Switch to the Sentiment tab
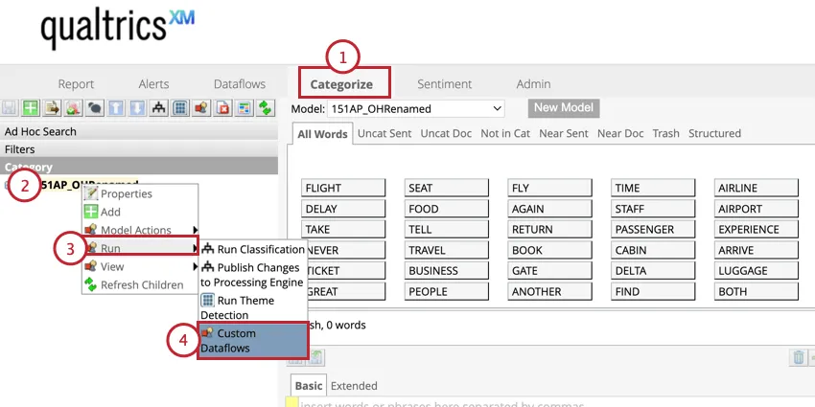 (444, 84)
